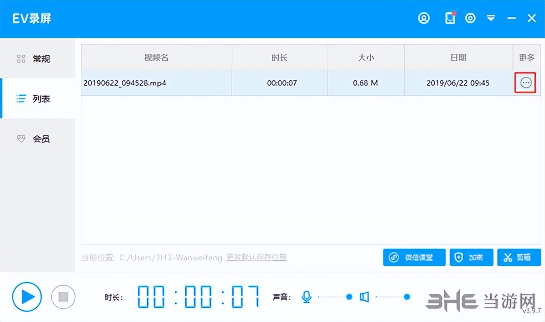
Task: Adjust the microphone volume slider
Action: point(349,297)
